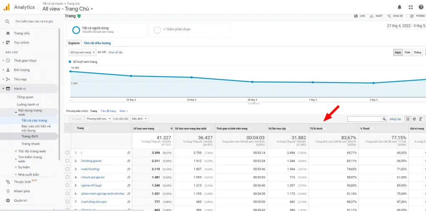Open the Google apps grid icon
The height and width of the screenshot is (211, 426).
click(x=411, y=7)
